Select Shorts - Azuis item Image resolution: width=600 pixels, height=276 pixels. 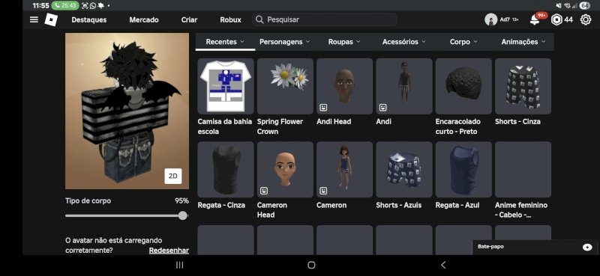pyautogui.click(x=404, y=170)
